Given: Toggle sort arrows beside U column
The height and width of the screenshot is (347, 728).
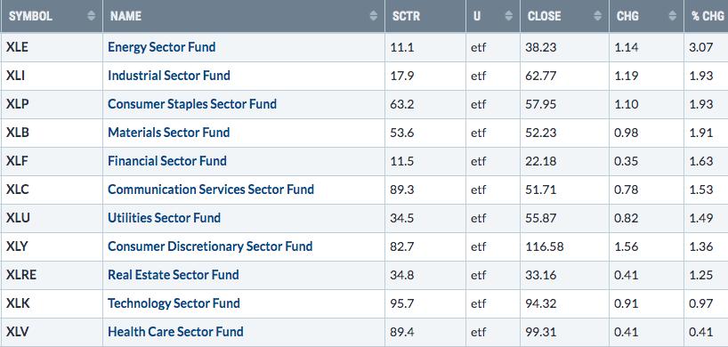Looking at the screenshot, I should pos(508,16).
